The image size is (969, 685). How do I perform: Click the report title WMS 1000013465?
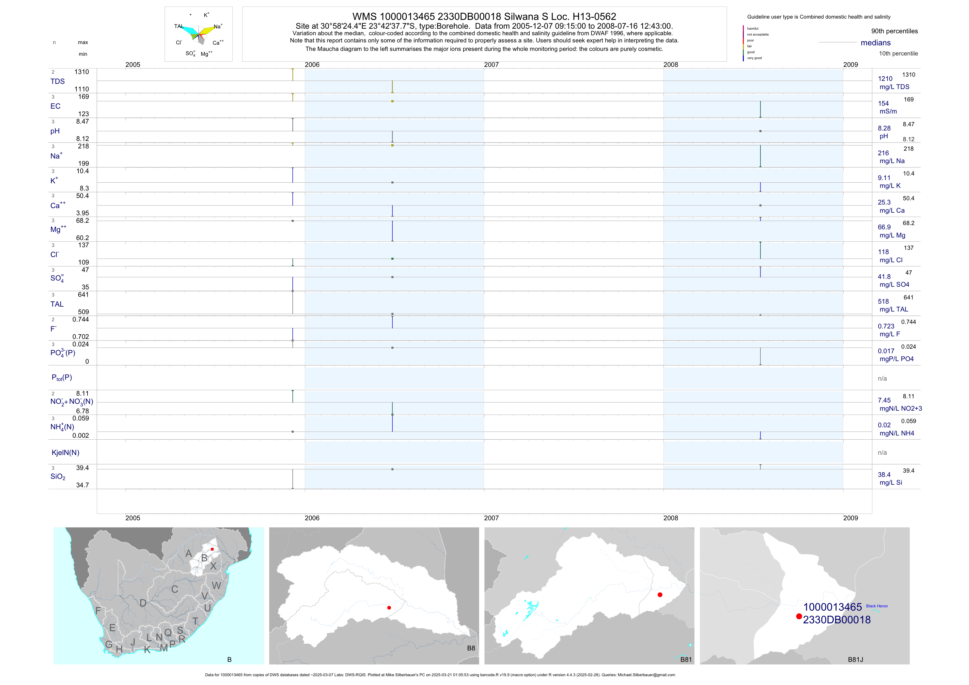(484, 16)
